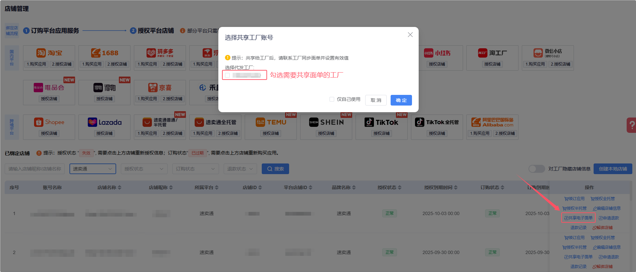Viewport: 636px width, 272px height.
Task: Expand the 订购状态 filter dropdown
Action: click(196, 169)
